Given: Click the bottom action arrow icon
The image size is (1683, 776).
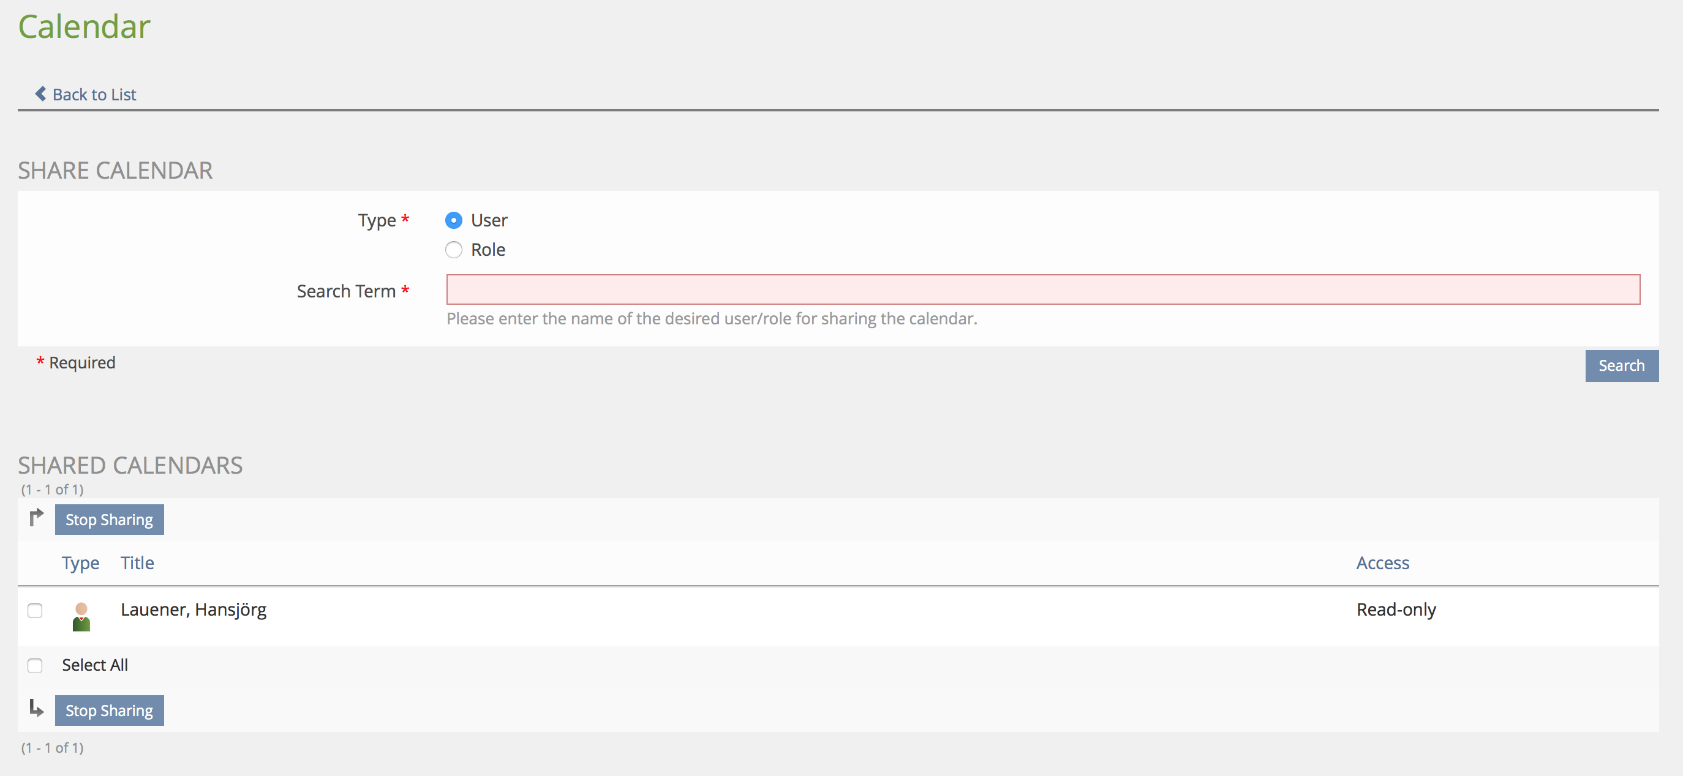Looking at the screenshot, I should pyautogui.click(x=37, y=708).
